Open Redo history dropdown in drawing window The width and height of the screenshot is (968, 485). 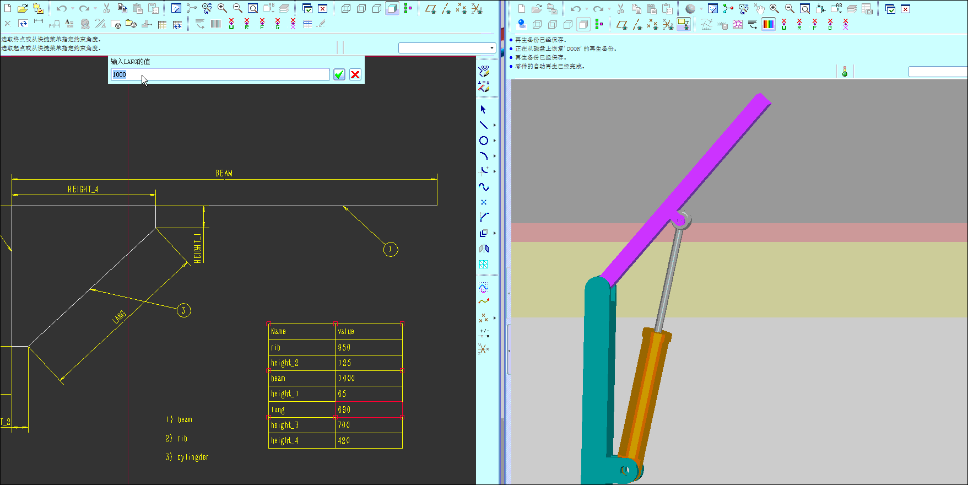[x=95, y=8]
